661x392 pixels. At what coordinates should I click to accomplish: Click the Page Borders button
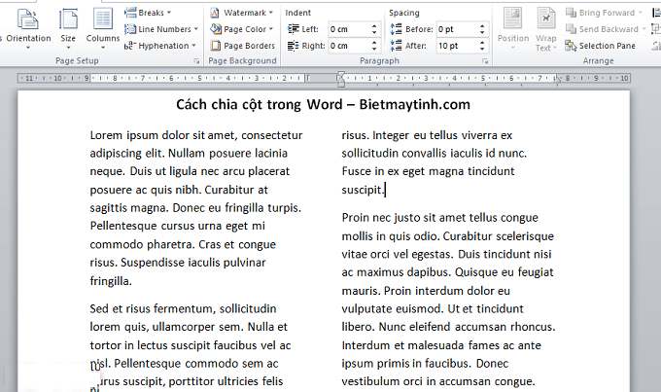(x=243, y=46)
